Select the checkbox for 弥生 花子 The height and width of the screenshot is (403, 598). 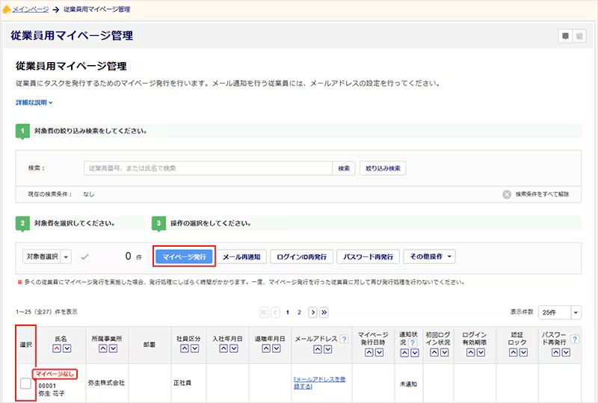[25, 384]
